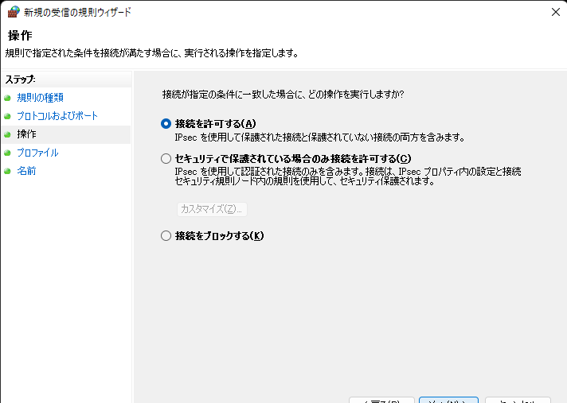Click the 次へ(N) next button
The height and width of the screenshot is (403, 567).
[448, 400]
